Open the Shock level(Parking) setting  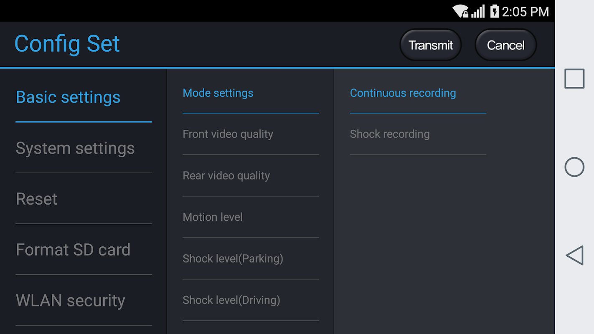coord(233,258)
